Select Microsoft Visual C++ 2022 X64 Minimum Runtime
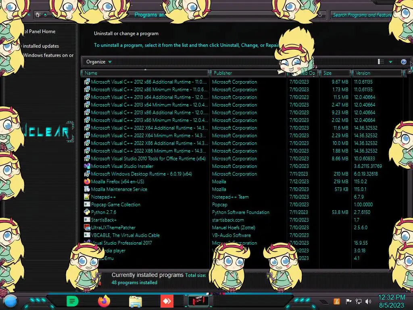The image size is (413, 310). (149, 135)
